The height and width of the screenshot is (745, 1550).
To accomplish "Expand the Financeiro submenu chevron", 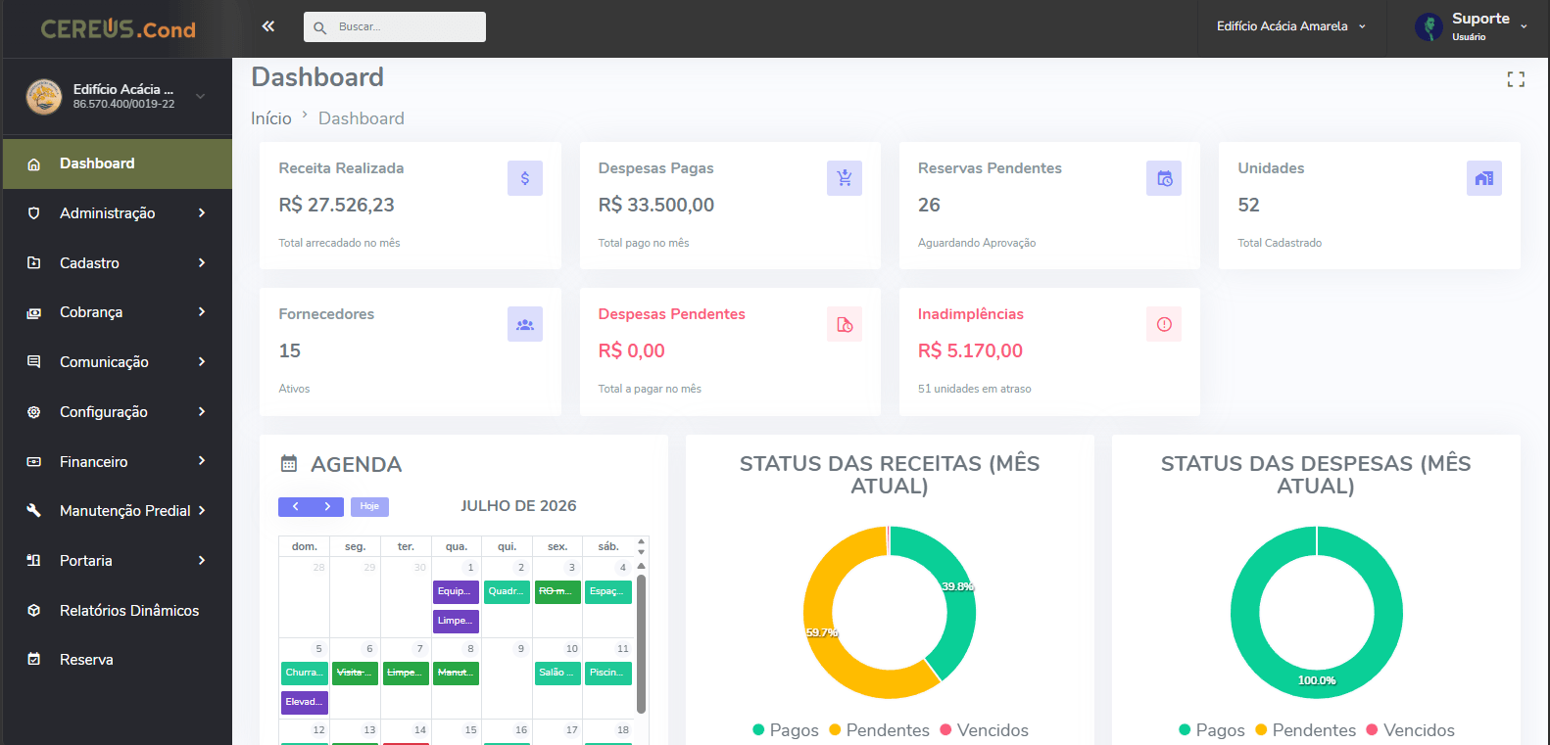I will click(x=202, y=460).
